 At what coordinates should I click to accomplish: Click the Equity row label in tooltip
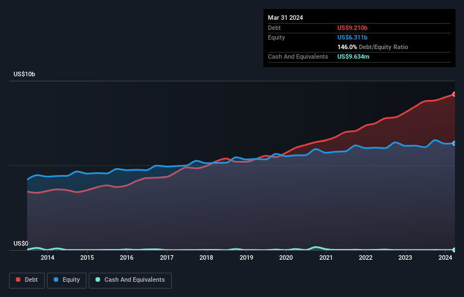276,37
